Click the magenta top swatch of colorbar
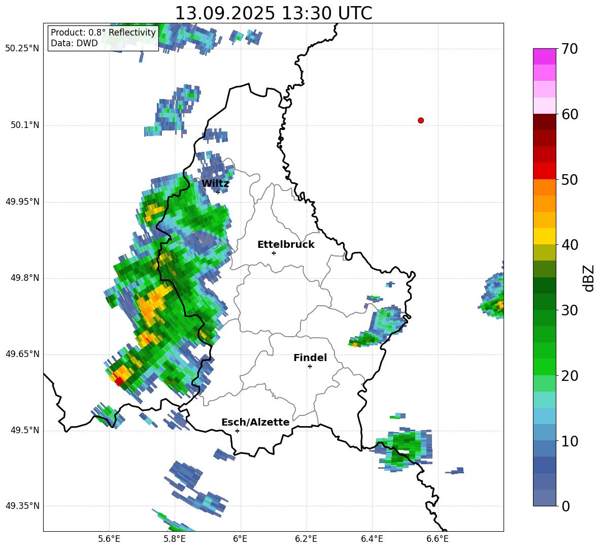The image size is (601, 549). tap(544, 56)
